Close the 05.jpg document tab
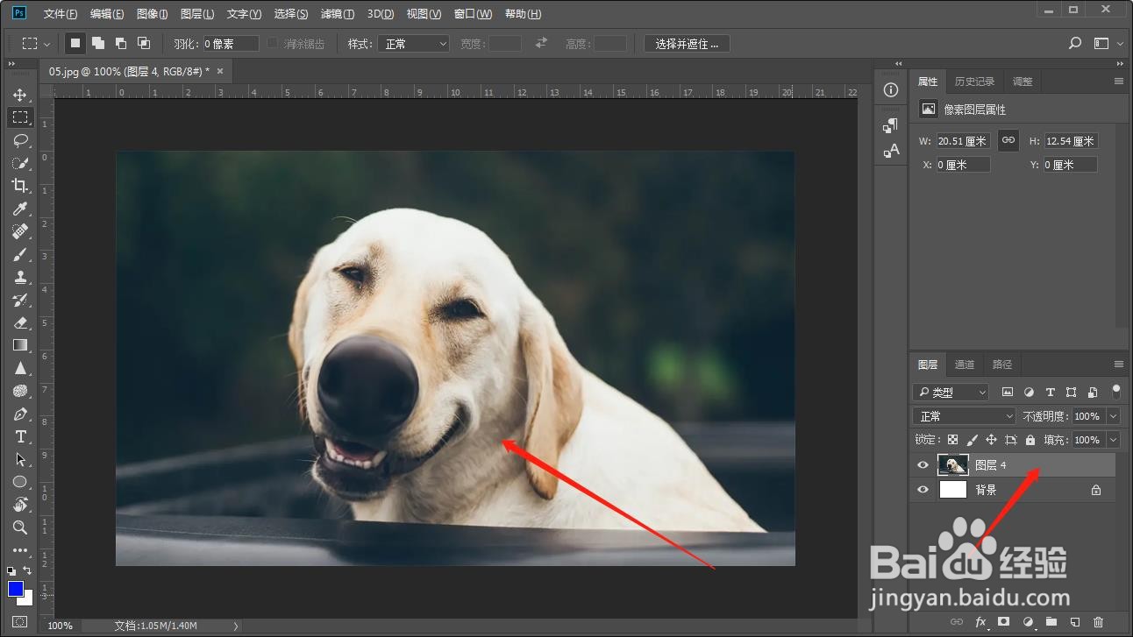Screen dimensions: 1133x637 tap(220, 71)
